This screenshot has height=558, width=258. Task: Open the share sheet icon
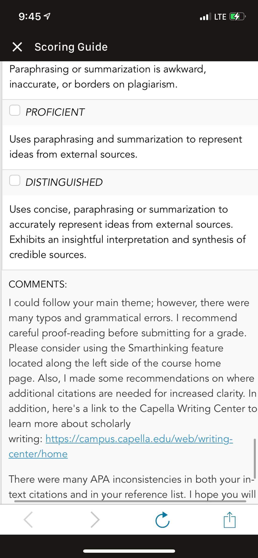(x=230, y=519)
